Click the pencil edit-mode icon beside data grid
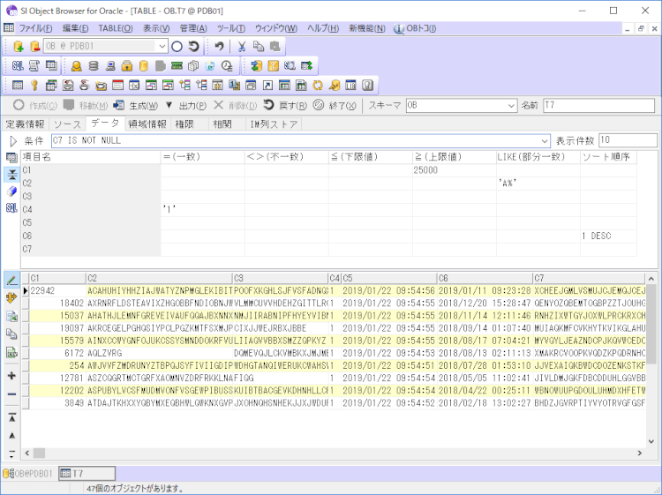Image resolution: width=662 pixels, height=495 pixels. pos(11,279)
